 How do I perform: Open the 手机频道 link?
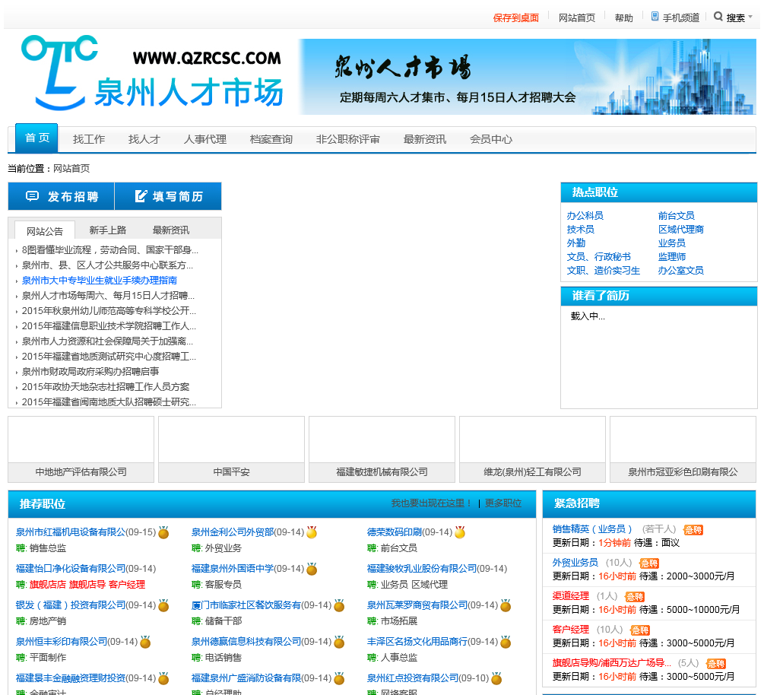click(680, 18)
